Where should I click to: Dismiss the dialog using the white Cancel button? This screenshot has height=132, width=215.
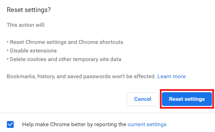(x=143, y=99)
